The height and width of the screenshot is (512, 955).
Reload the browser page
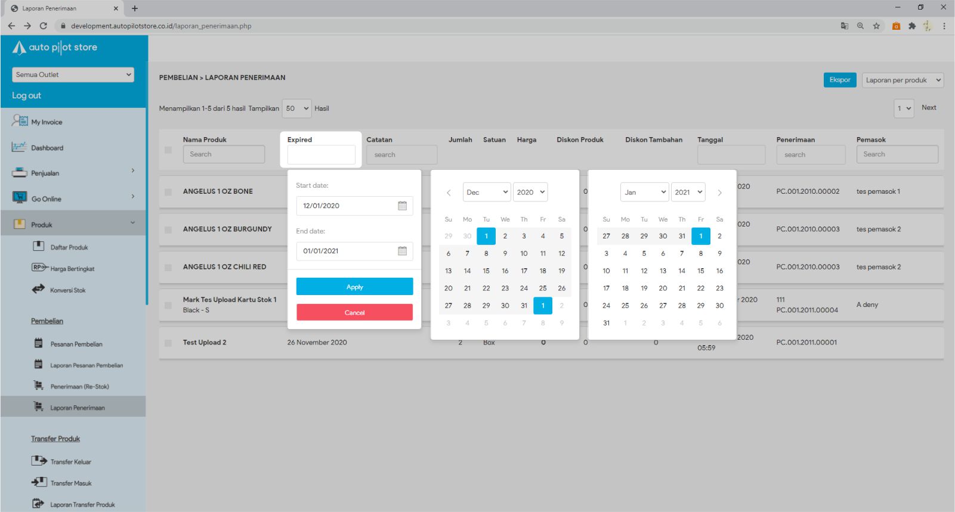[x=43, y=26]
